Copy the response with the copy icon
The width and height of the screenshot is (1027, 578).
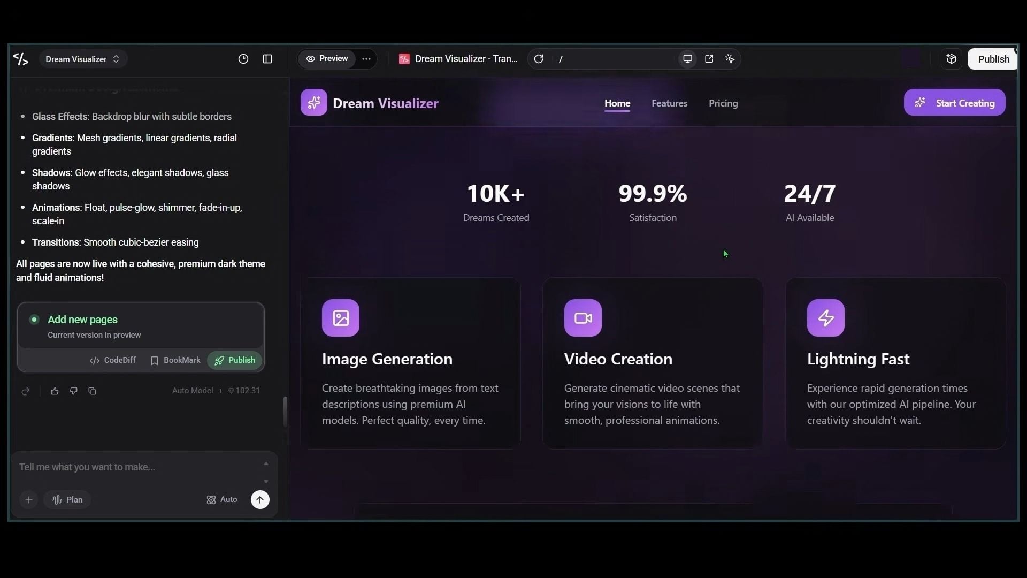point(93,391)
